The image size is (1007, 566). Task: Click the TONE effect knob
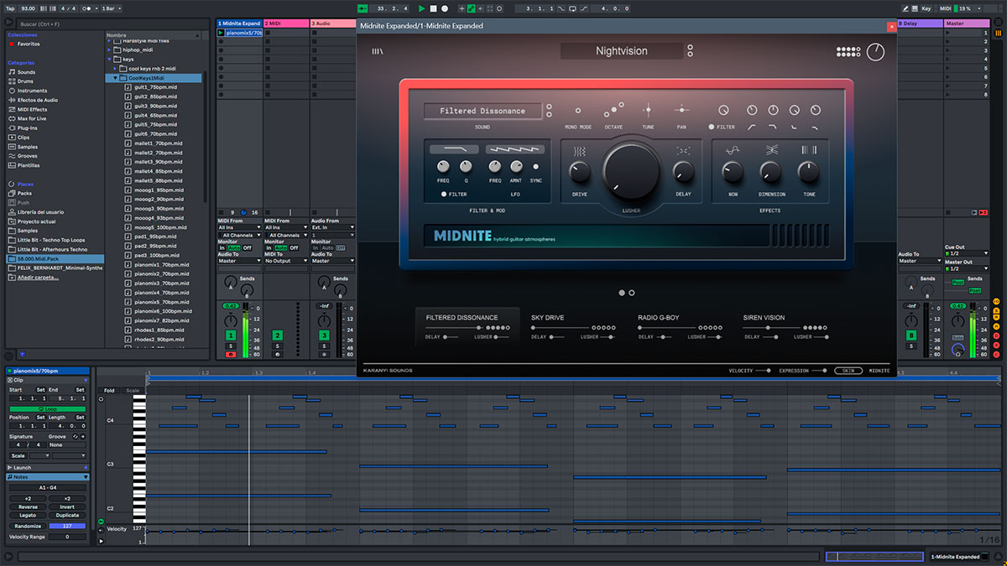pos(808,172)
